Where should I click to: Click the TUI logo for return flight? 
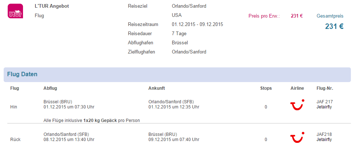click(297, 137)
